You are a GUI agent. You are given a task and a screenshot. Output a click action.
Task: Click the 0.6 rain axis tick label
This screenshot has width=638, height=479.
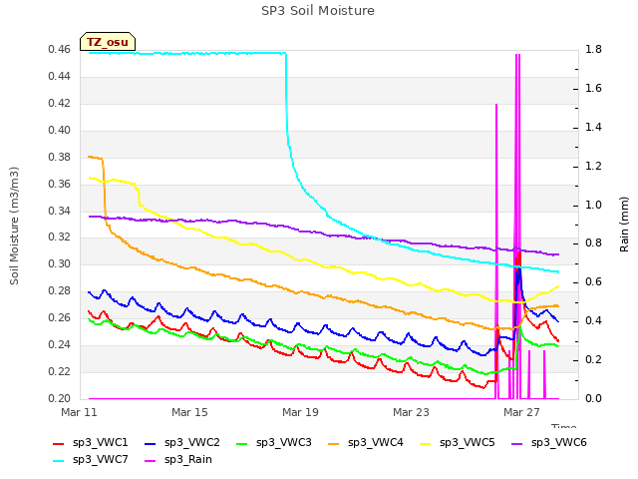(x=594, y=282)
